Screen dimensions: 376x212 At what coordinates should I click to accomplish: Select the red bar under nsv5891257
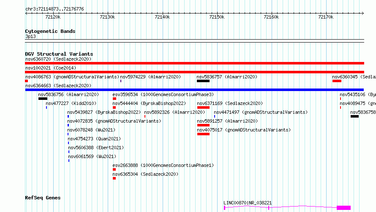click(x=203, y=125)
